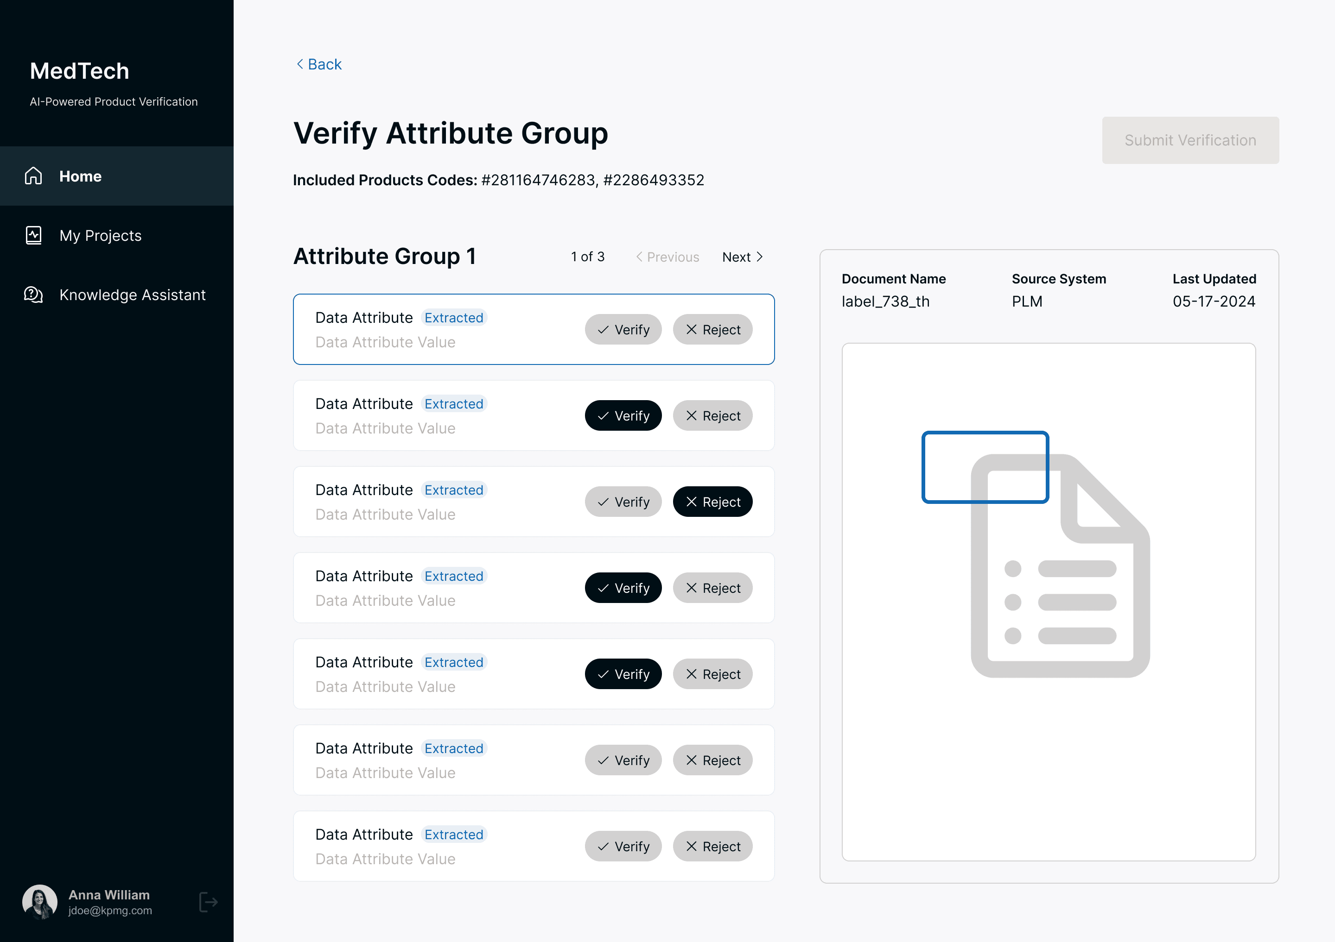
Task: Click the Extracted tag on fourth attribute
Action: point(453,576)
